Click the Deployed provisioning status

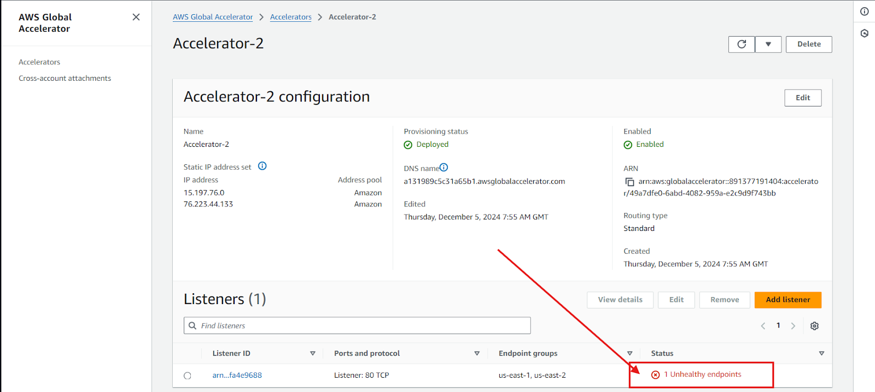pyautogui.click(x=433, y=144)
